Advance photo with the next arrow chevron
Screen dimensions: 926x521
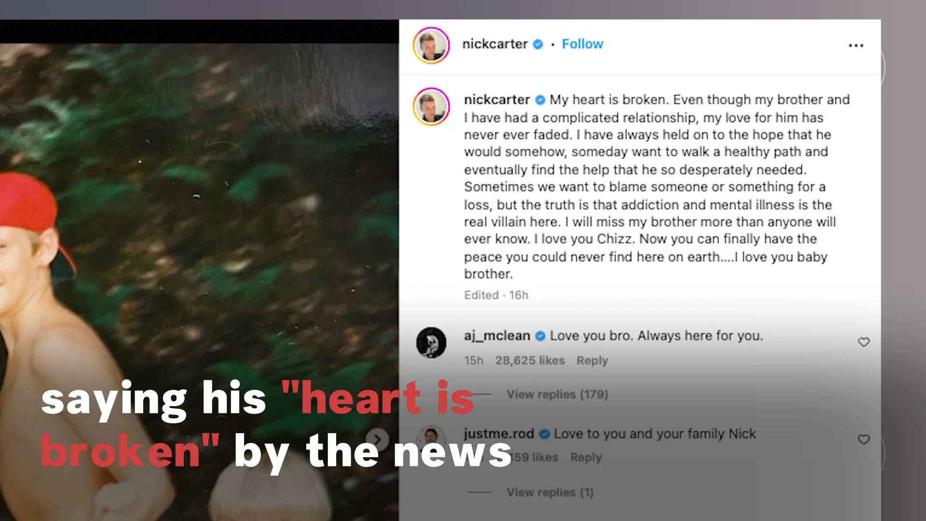pos(377,439)
